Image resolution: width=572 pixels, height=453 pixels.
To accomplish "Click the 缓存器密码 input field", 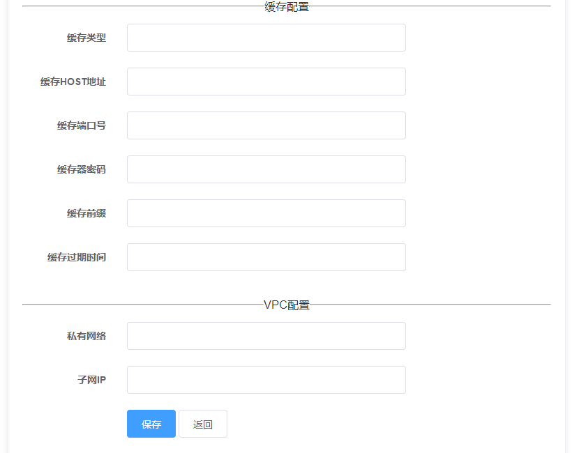I will (x=266, y=169).
